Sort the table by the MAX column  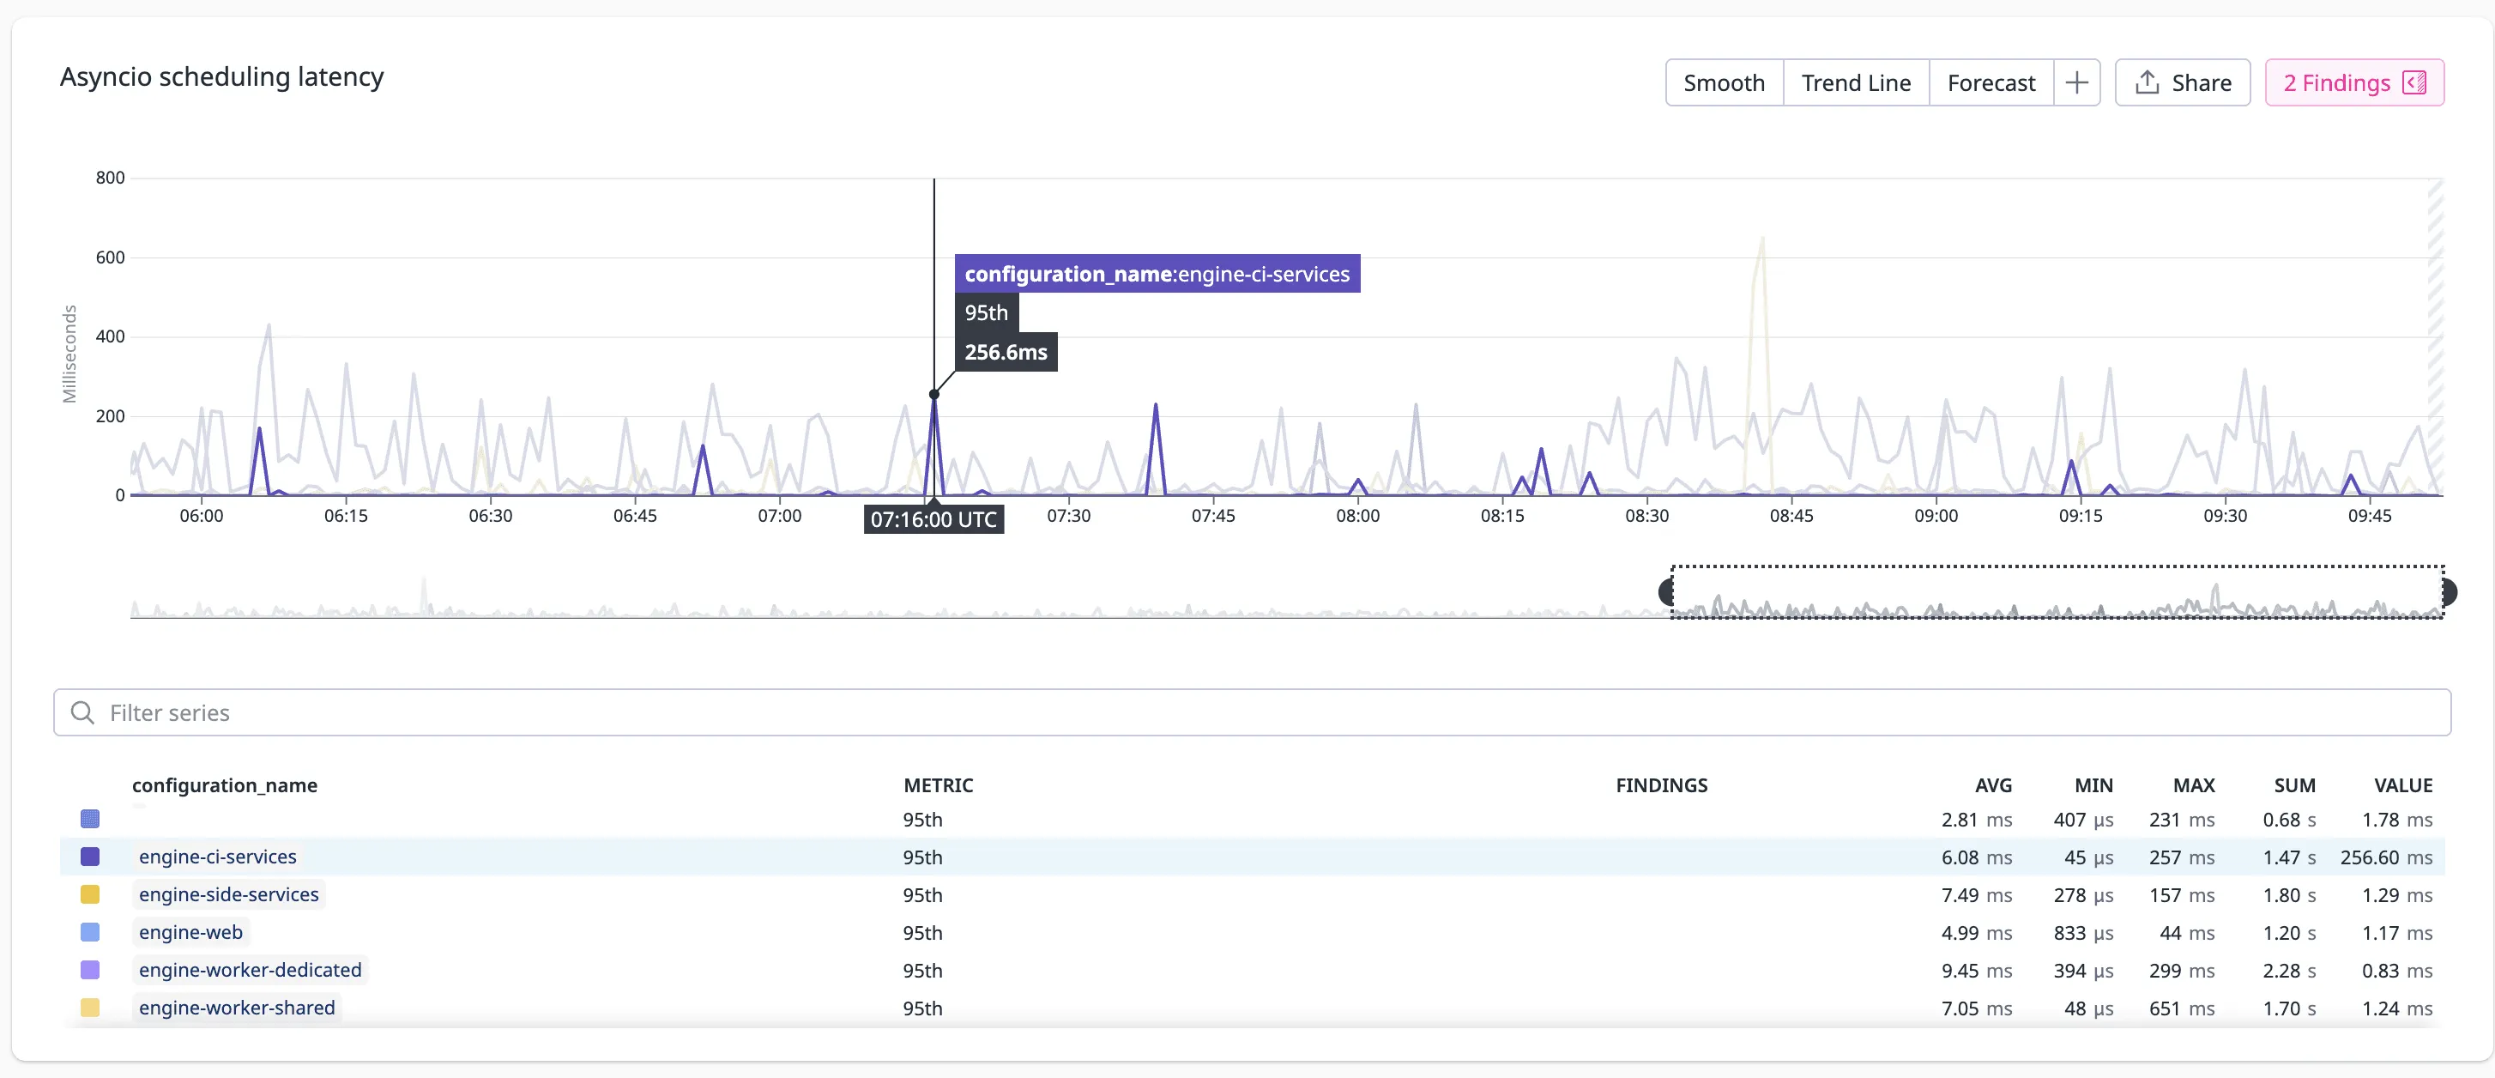2193,785
